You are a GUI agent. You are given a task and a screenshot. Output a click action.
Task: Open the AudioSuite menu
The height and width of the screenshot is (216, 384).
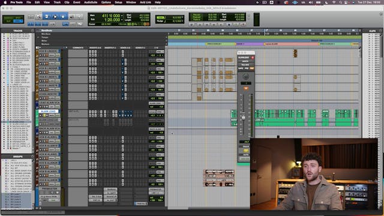pyautogui.click(x=91, y=2)
